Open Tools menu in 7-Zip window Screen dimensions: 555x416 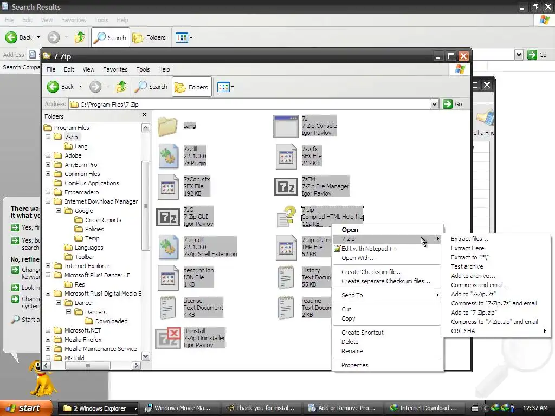tap(143, 69)
